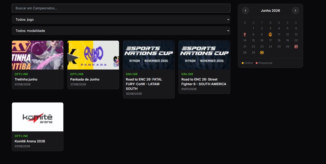
Task: Select day 24 in June calendar
Action: pyautogui.click(x=270, y=47)
